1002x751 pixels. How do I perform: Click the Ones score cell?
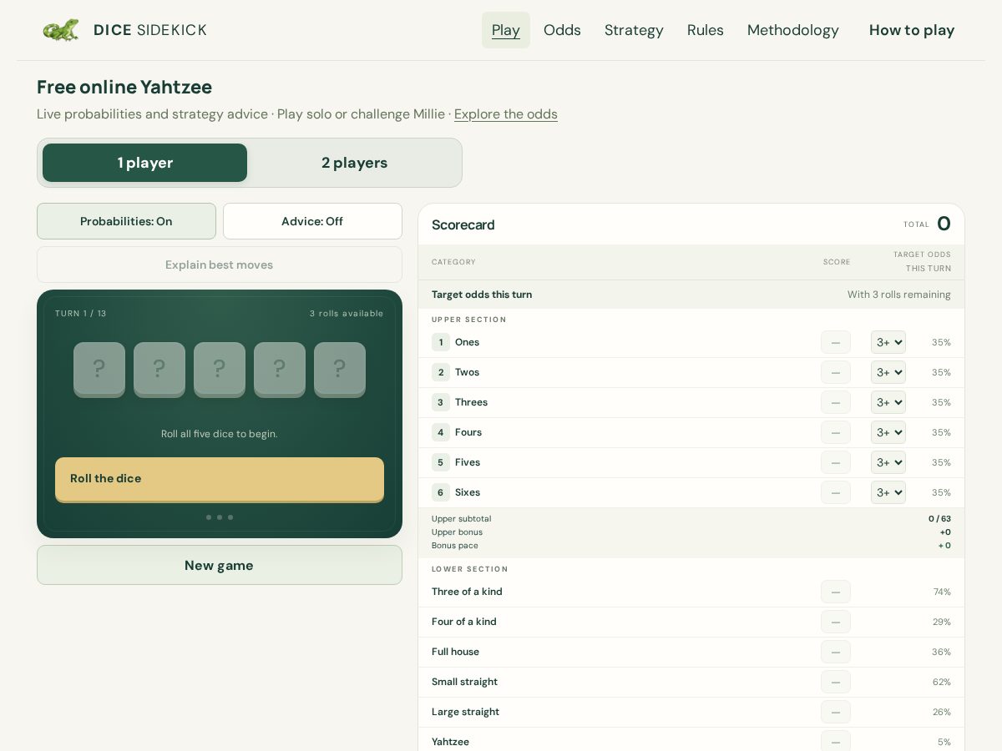coord(836,342)
